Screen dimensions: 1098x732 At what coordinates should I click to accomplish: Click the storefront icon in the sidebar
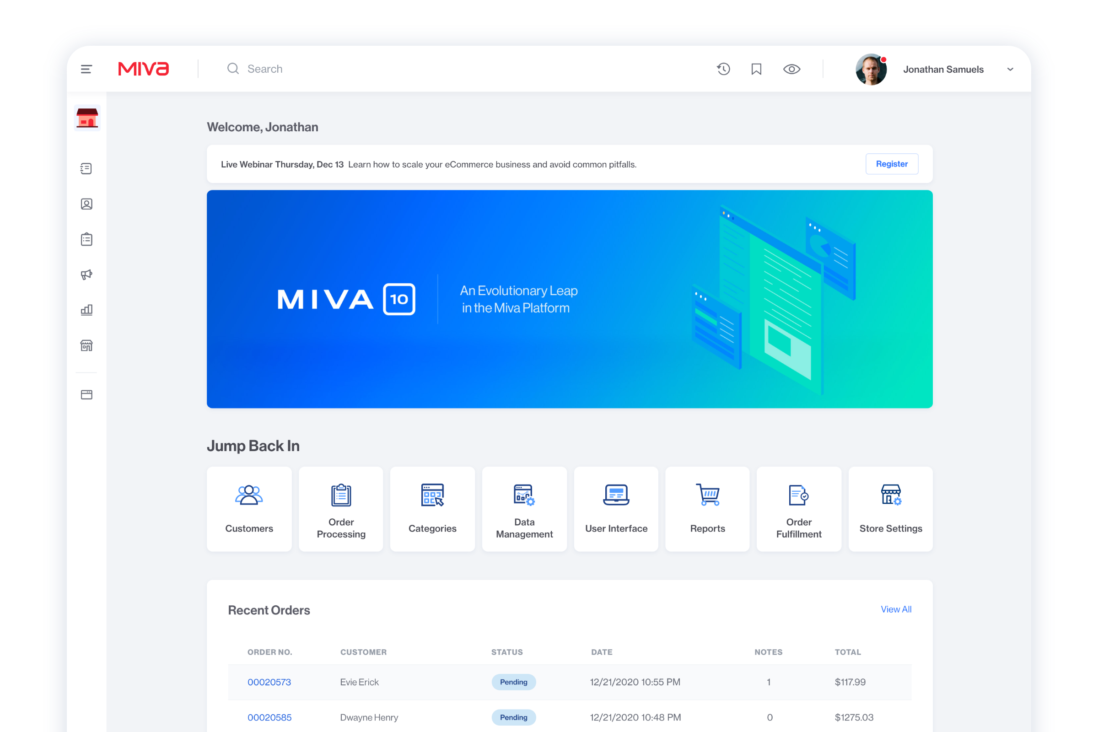pyautogui.click(x=86, y=345)
